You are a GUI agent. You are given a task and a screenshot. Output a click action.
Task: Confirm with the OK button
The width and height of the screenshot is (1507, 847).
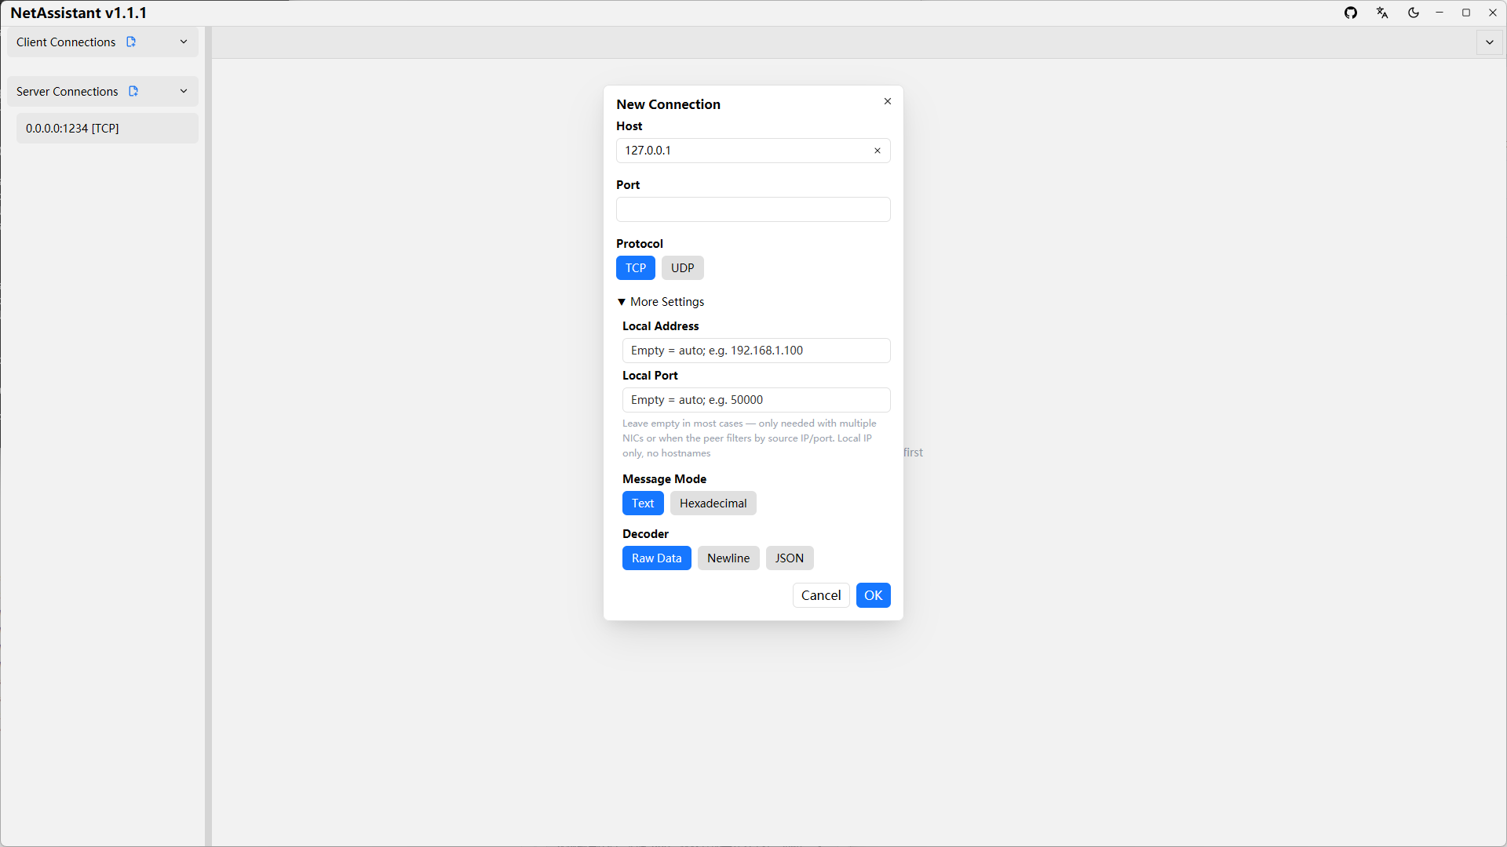point(874,595)
